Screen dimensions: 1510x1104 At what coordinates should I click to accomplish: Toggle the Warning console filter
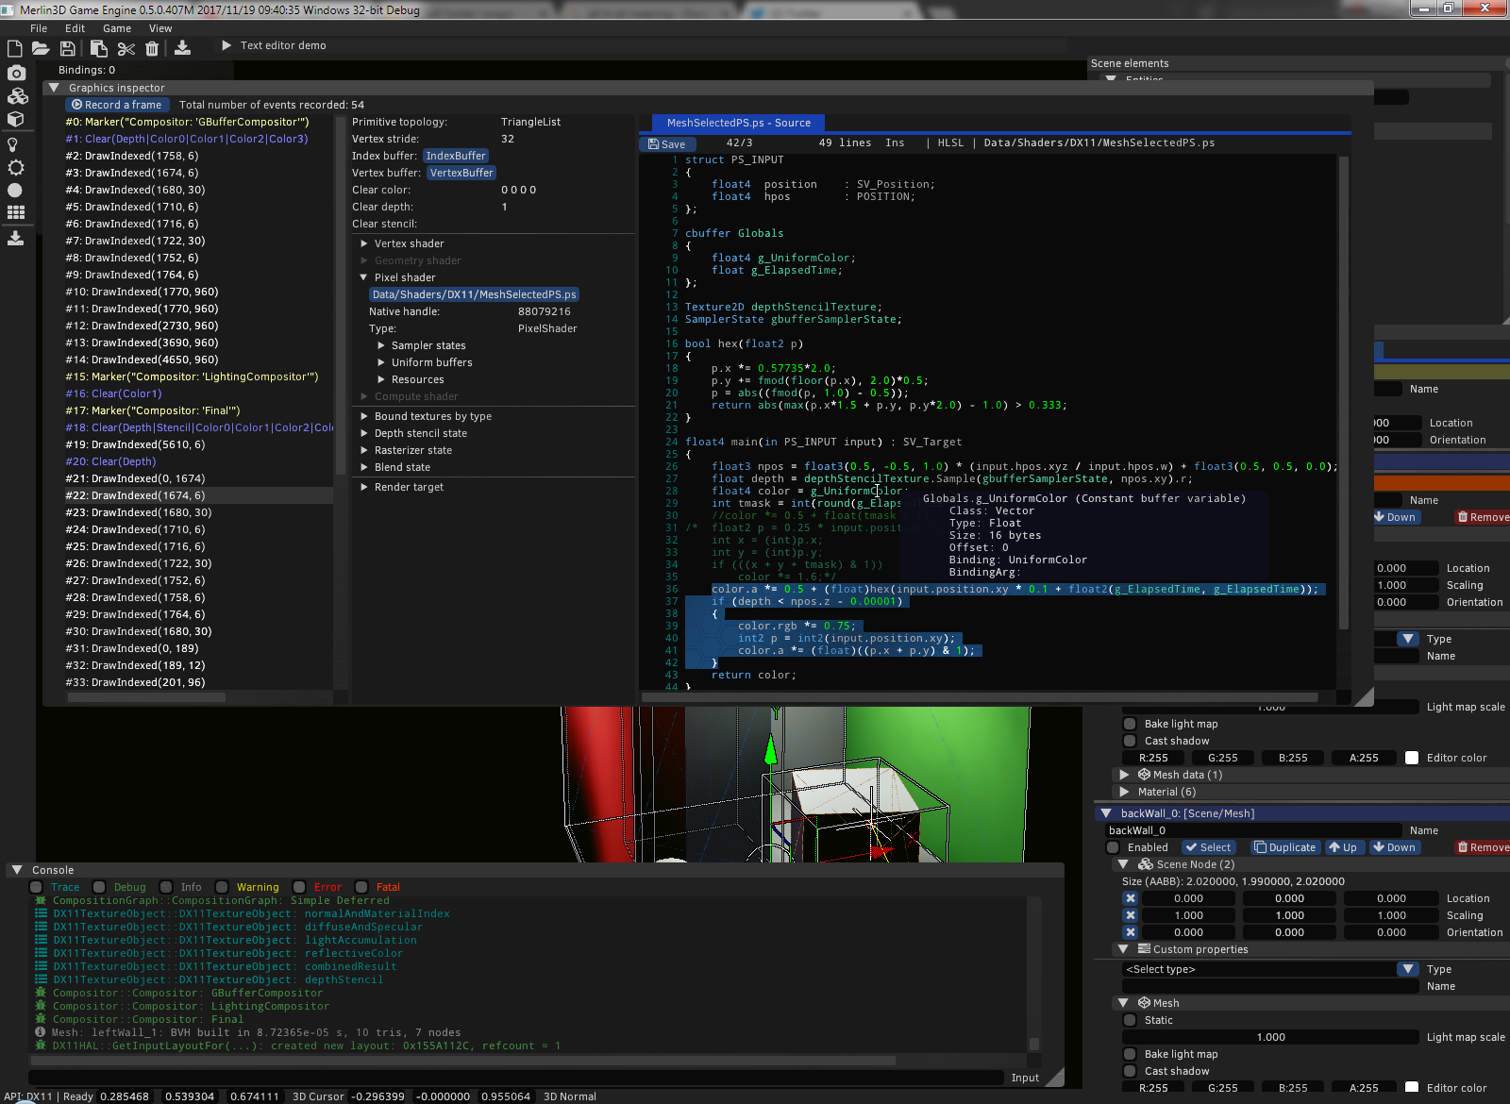click(x=222, y=887)
